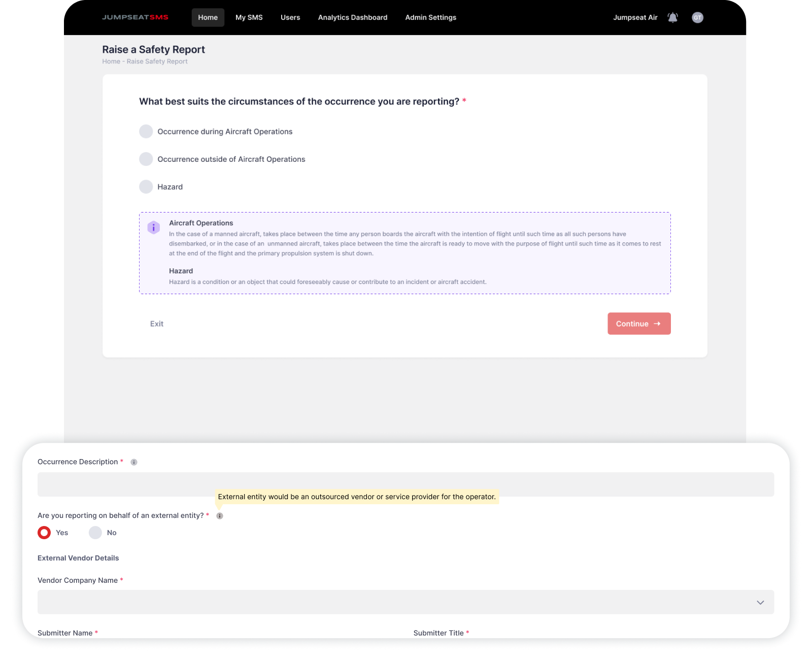Open the Vendor Company Name select field
812x667 pixels.
pyautogui.click(x=396, y=602)
